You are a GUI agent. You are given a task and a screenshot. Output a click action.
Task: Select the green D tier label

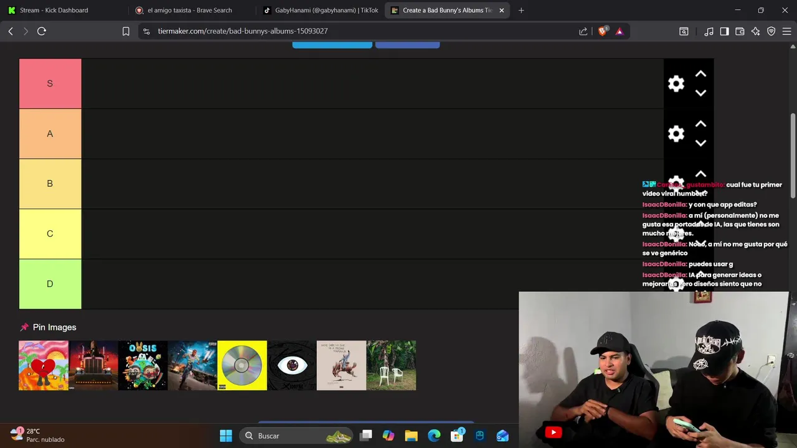point(50,284)
